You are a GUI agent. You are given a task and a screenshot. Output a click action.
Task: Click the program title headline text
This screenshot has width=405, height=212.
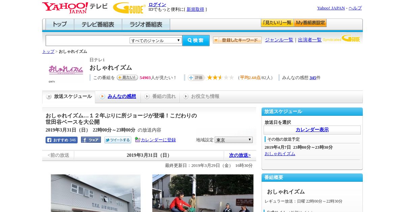[121, 119]
